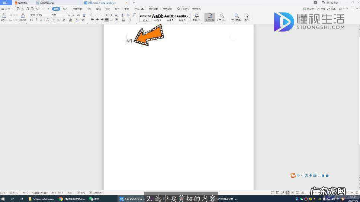Open the Find and Replace magnifier tool
This screenshot has width=360, height=202.
point(237,16)
